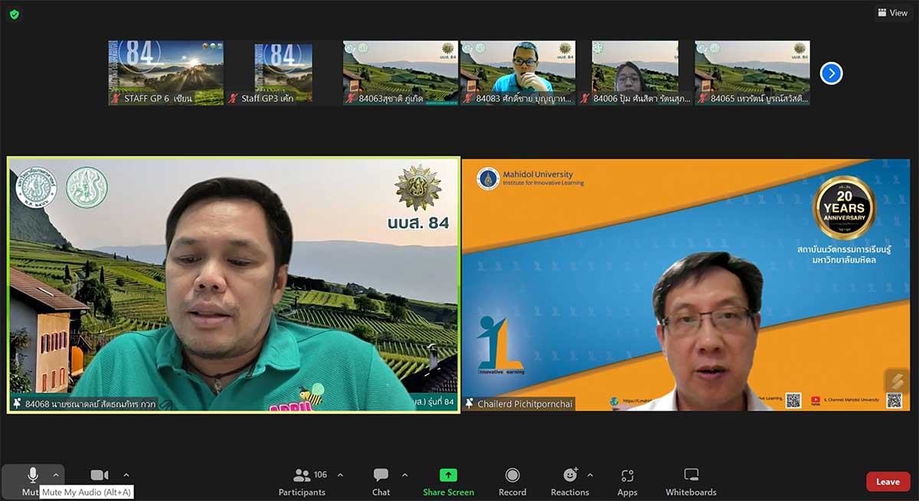Viewport: 919px width, 501px height.
Task: Open the Reactions smiley icon
Action: (570, 475)
